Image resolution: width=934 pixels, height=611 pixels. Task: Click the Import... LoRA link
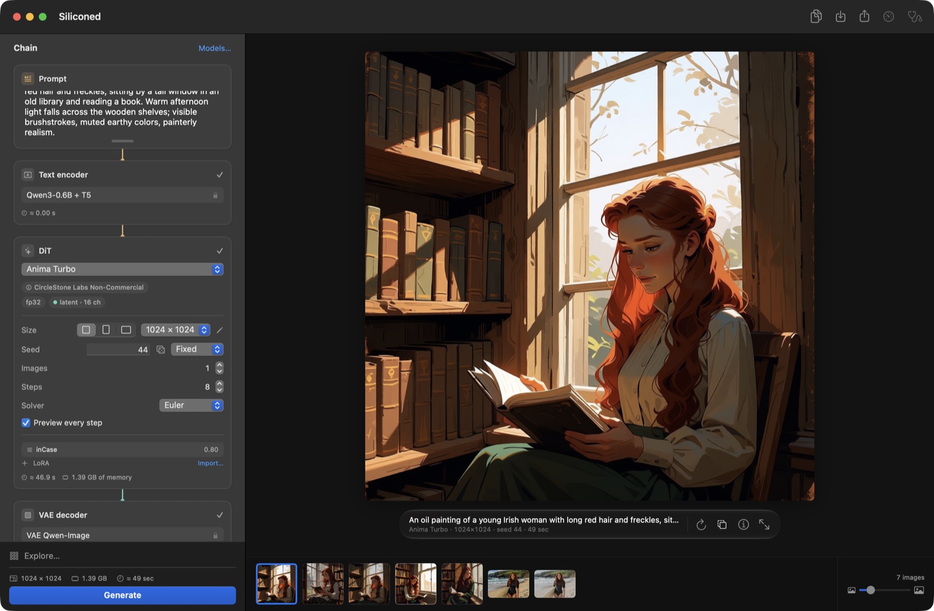click(x=210, y=463)
